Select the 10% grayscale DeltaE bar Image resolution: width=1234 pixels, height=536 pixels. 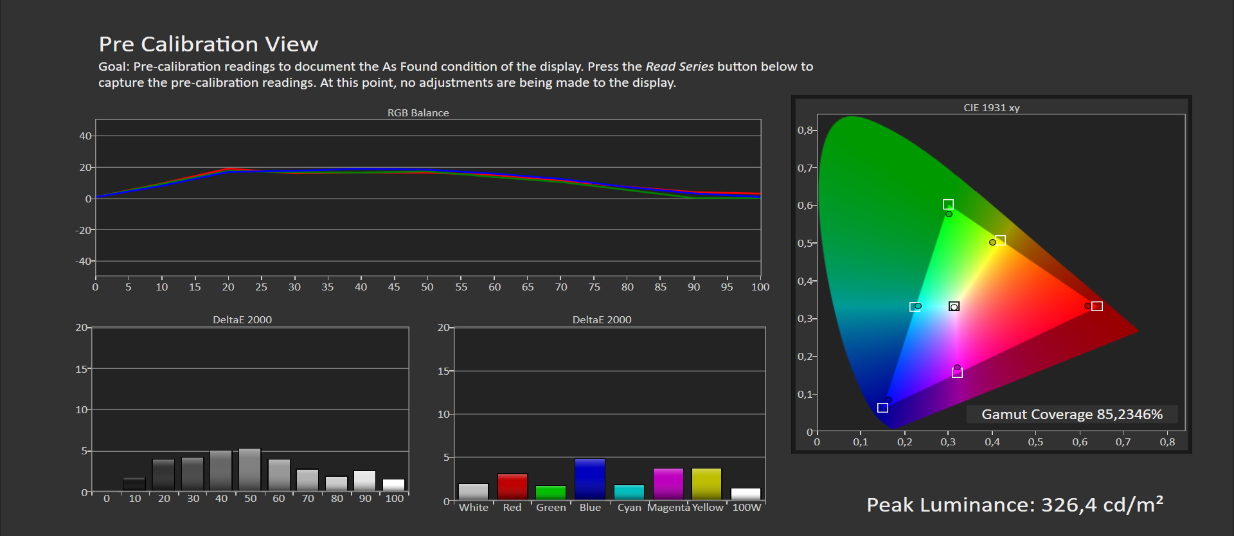click(x=134, y=484)
